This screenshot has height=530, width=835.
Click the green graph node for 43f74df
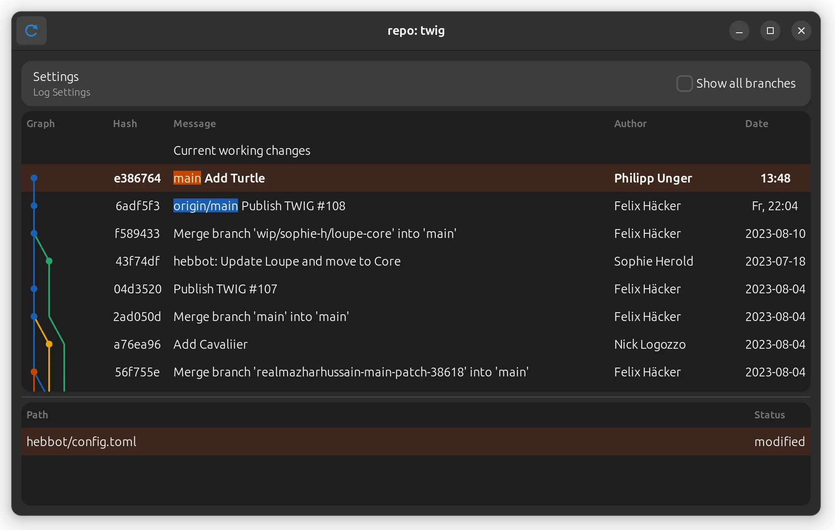[49, 261]
